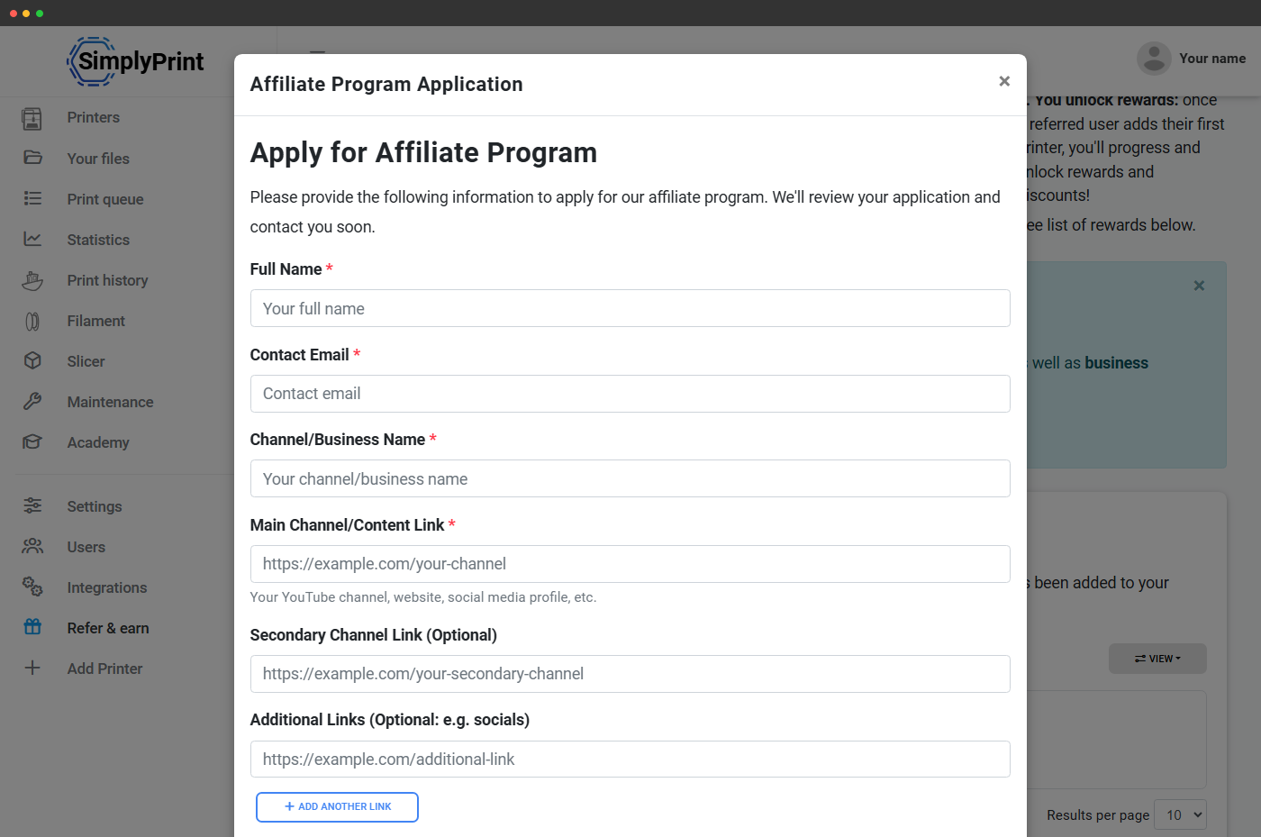The height and width of the screenshot is (837, 1261).
Task: Open the Your name account menu
Action: click(x=1192, y=59)
